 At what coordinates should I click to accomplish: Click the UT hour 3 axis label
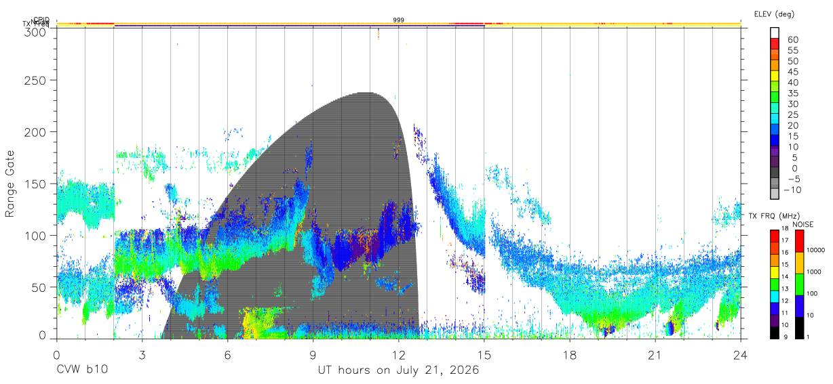[x=142, y=355]
